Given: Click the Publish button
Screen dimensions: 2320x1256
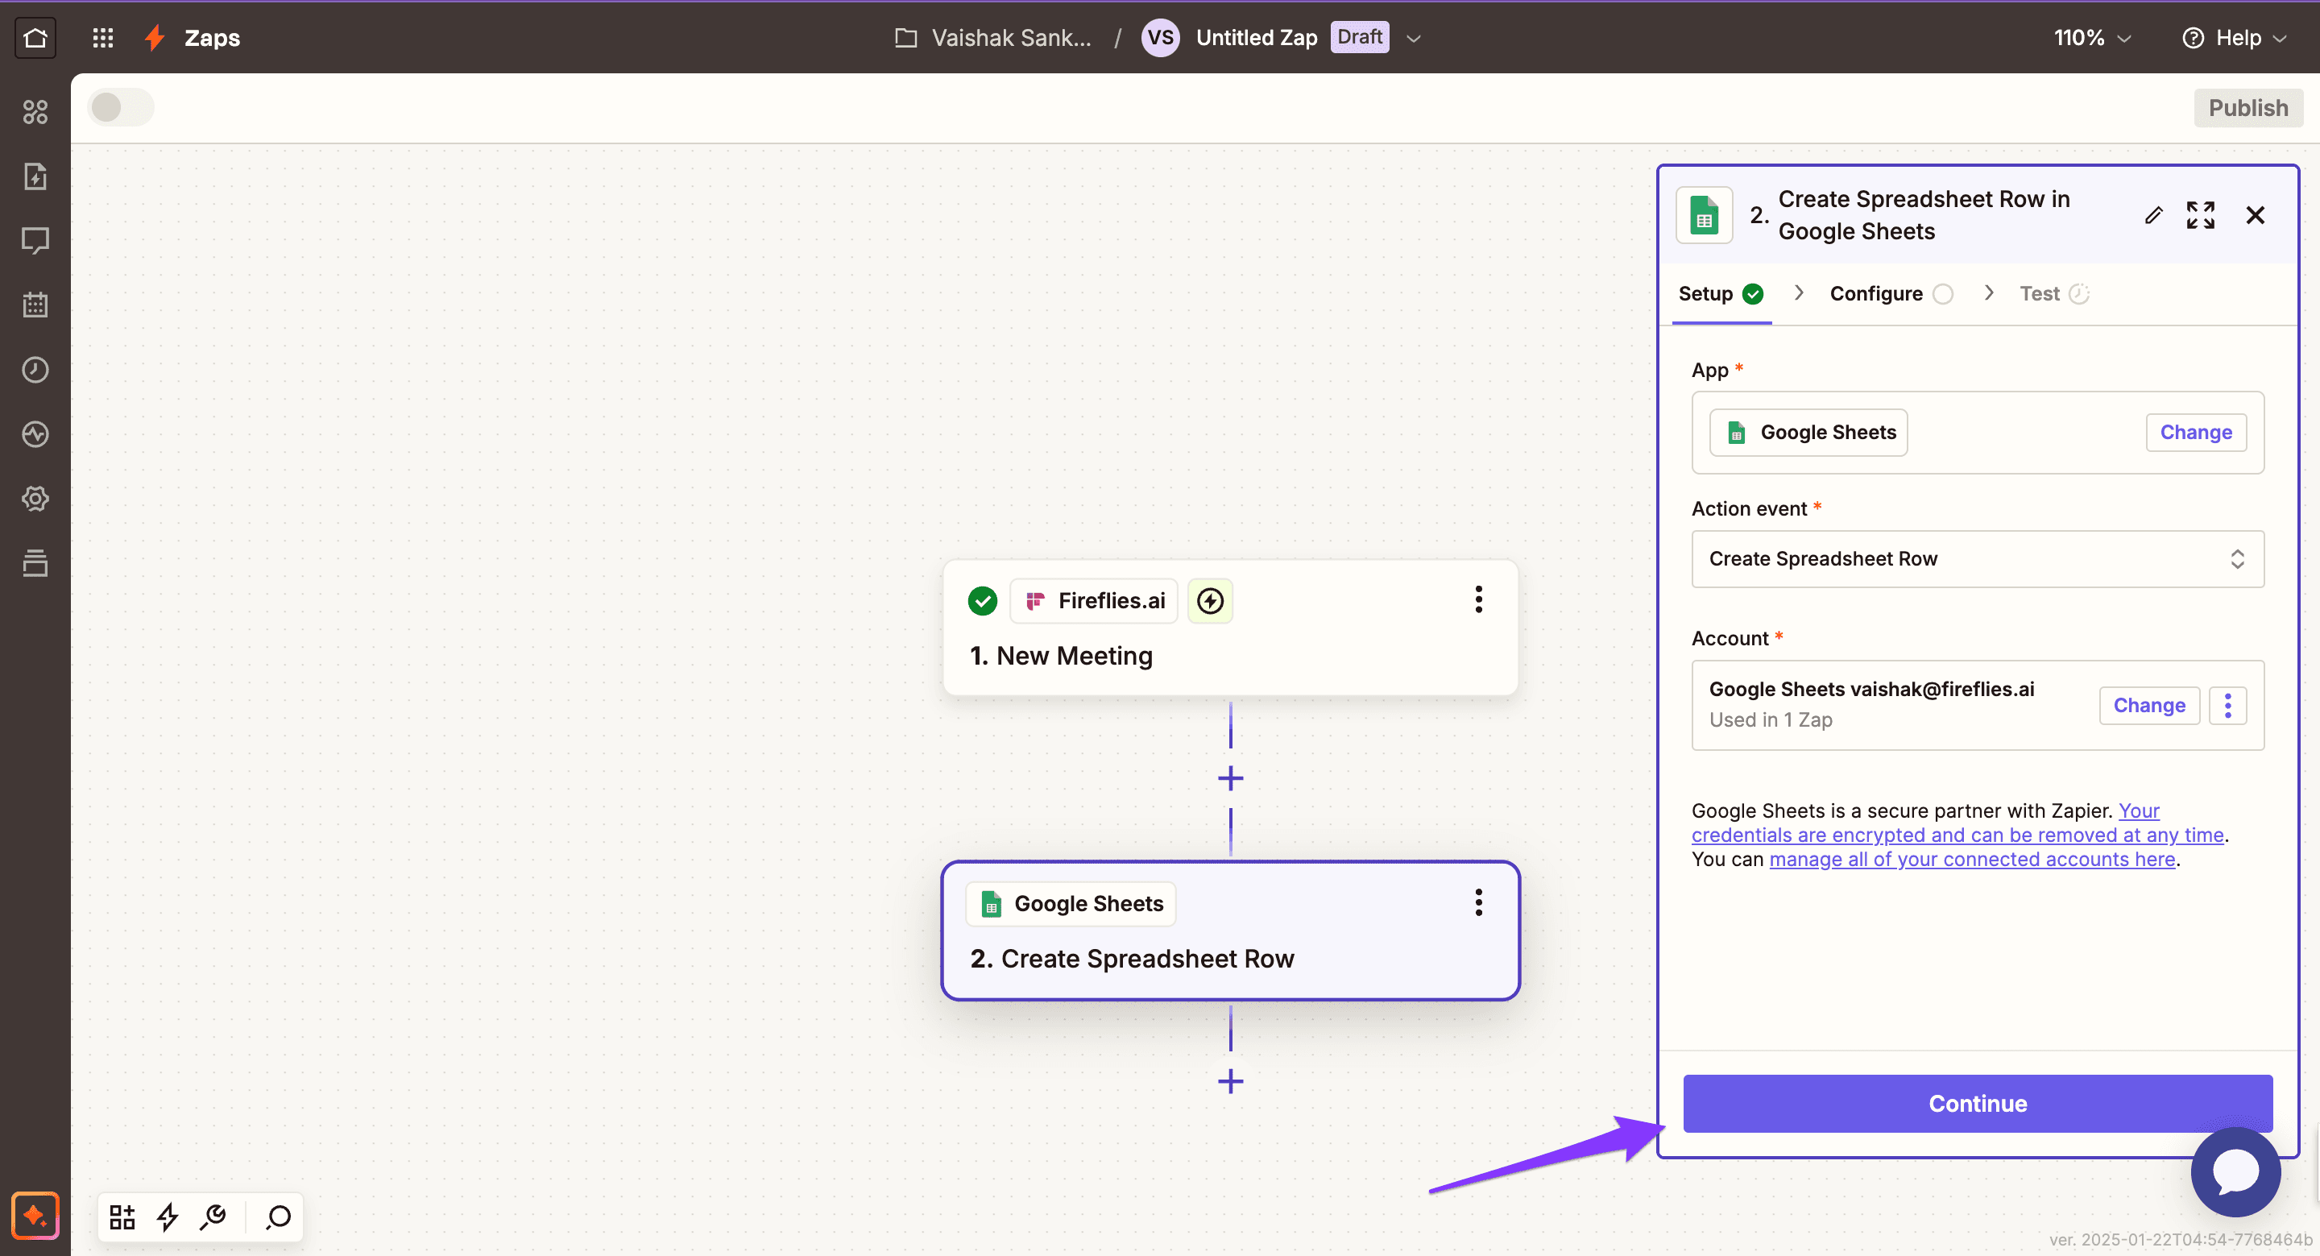Looking at the screenshot, I should 2248,108.
